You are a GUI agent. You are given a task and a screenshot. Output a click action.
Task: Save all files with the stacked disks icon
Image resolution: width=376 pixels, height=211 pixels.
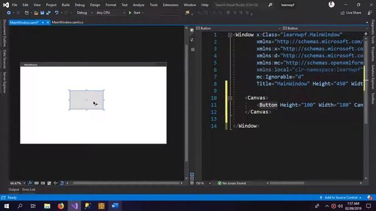[48, 13]
